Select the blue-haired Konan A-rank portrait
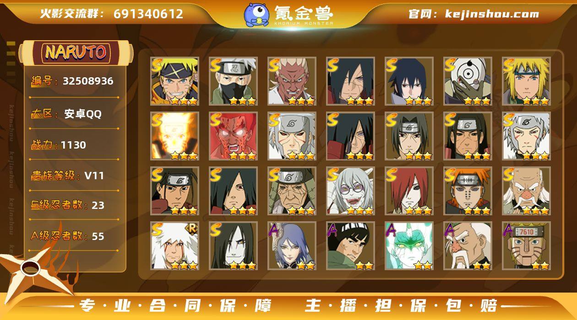The image size is (577, 320). 292,246
